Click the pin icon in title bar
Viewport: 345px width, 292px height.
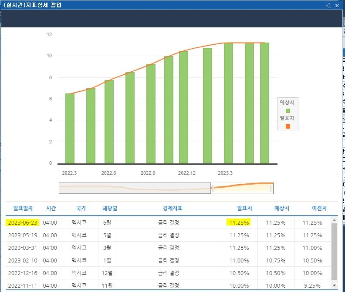click(x=328, y=5)
